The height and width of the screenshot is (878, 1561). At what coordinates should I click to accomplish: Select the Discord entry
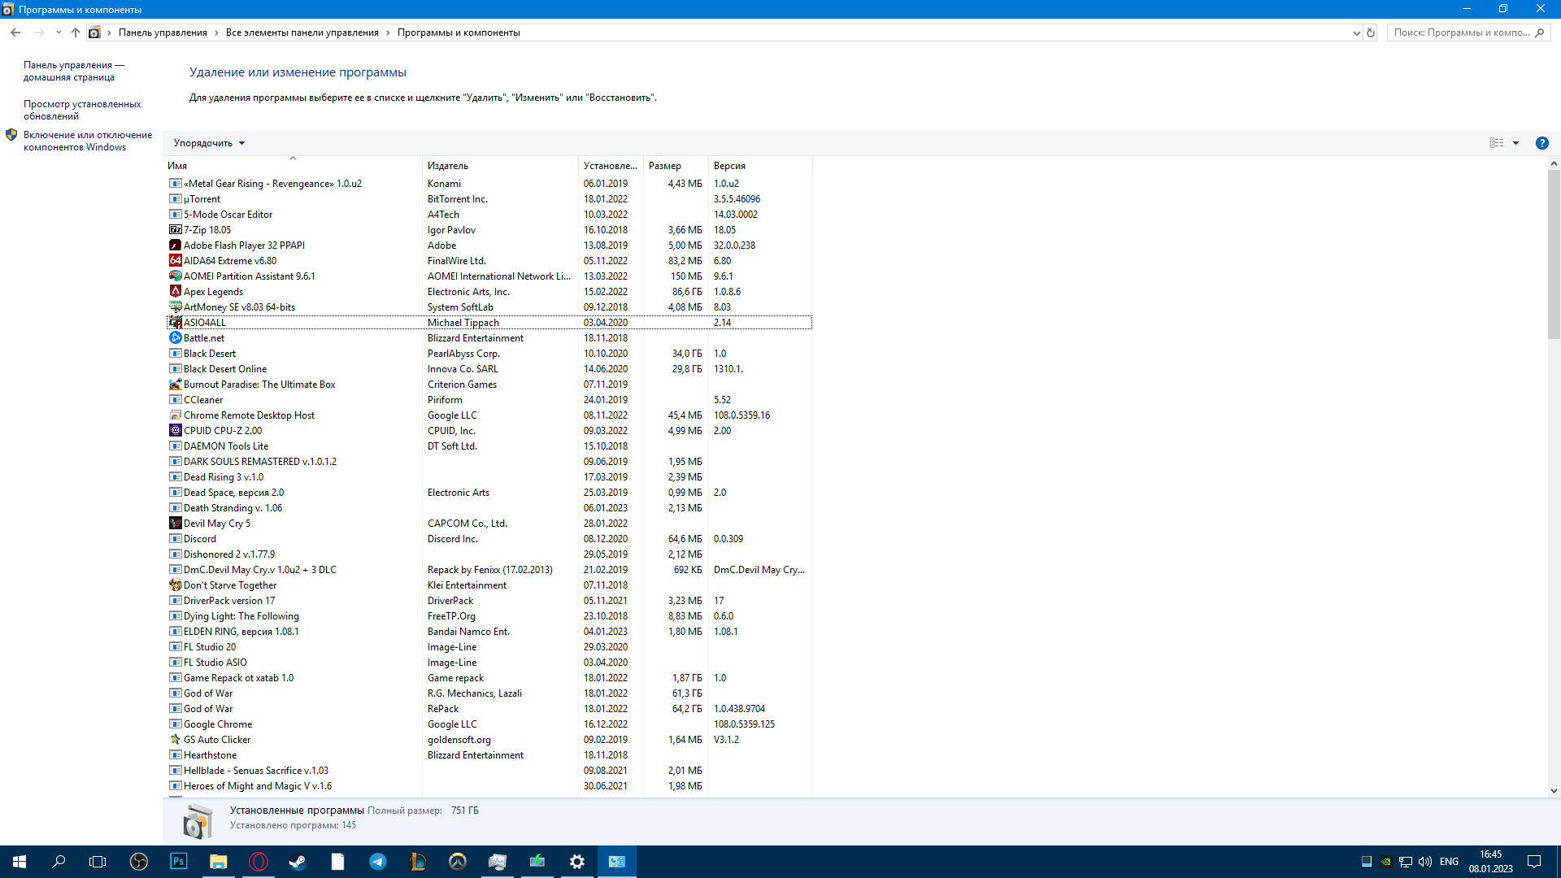[x=489, y=539]
